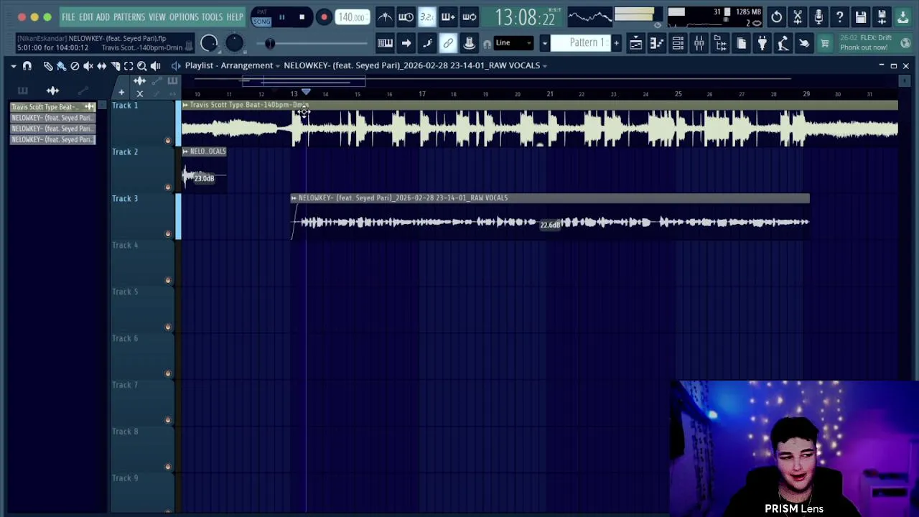919x517 pixels.
Task: Stop playback with the stop button
Action: click(x=302, y=17)
